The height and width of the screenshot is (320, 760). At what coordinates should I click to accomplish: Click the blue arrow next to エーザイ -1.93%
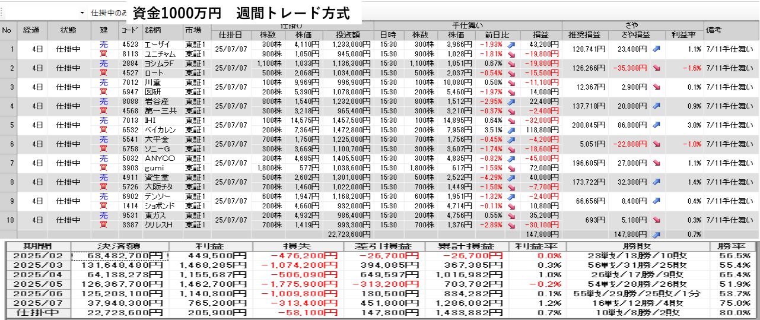[511, 45]
